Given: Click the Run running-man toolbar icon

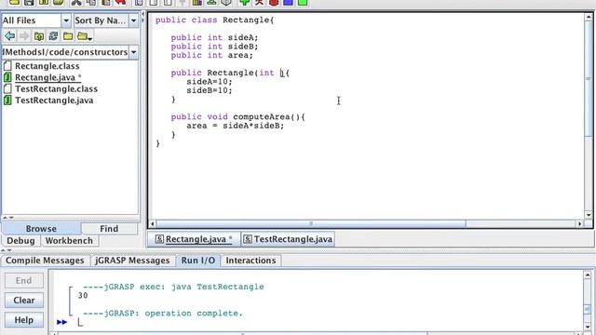Looking at the screenshot, I should [x=259, y=2].
